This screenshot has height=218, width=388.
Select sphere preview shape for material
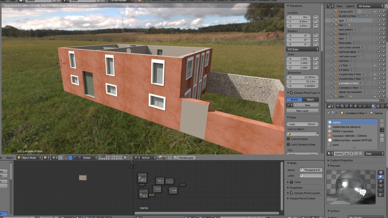click(x=381, y=176)
